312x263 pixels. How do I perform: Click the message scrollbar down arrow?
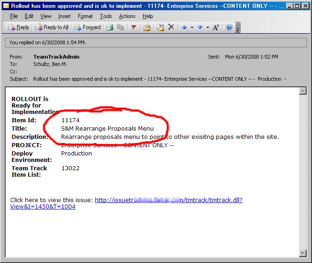[302, 252]
